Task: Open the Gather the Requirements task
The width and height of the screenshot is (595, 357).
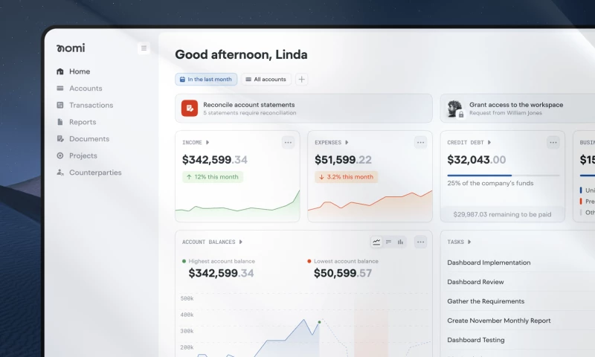Action: (486, 301)
